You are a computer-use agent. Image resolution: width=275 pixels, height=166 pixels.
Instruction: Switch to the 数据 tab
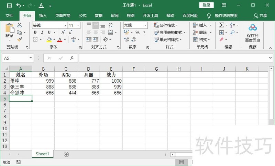click(99, 15)
